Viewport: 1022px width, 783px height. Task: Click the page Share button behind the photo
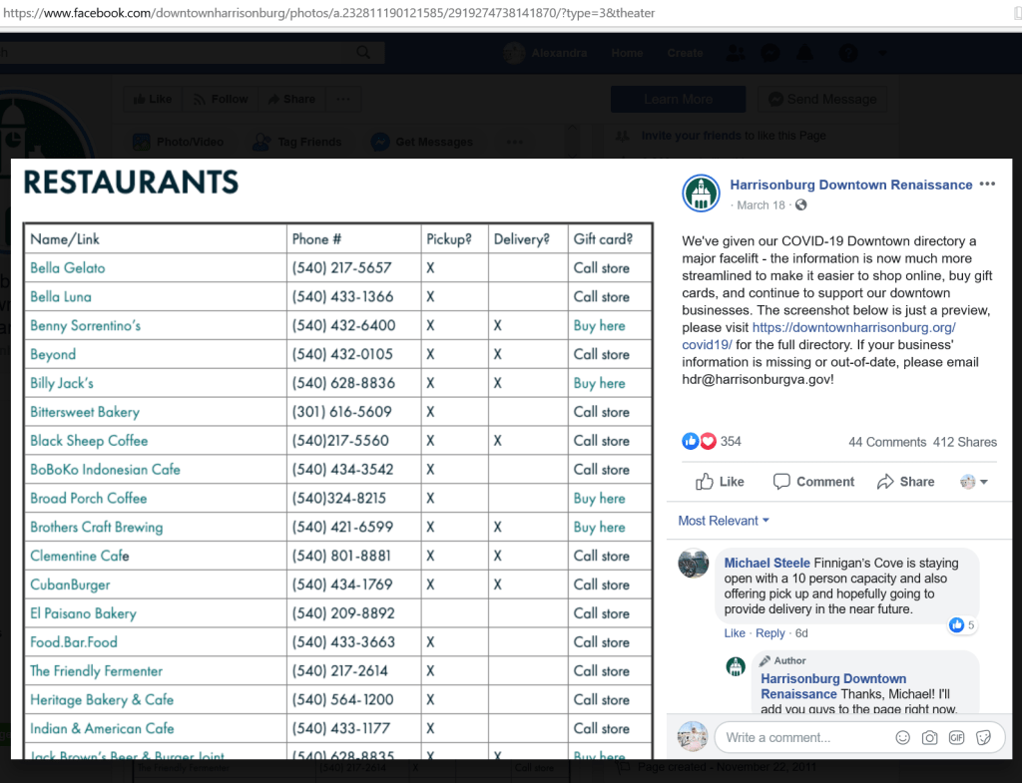click(x=291, y=99)
